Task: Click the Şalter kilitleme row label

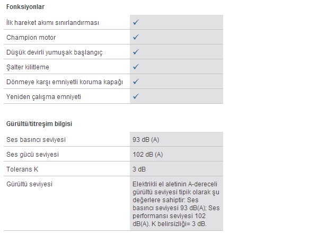Action: point(28,67)
